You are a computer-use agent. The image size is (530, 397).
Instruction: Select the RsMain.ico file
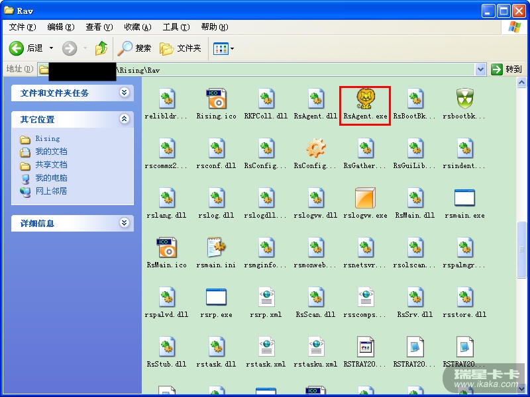point(167,253)
